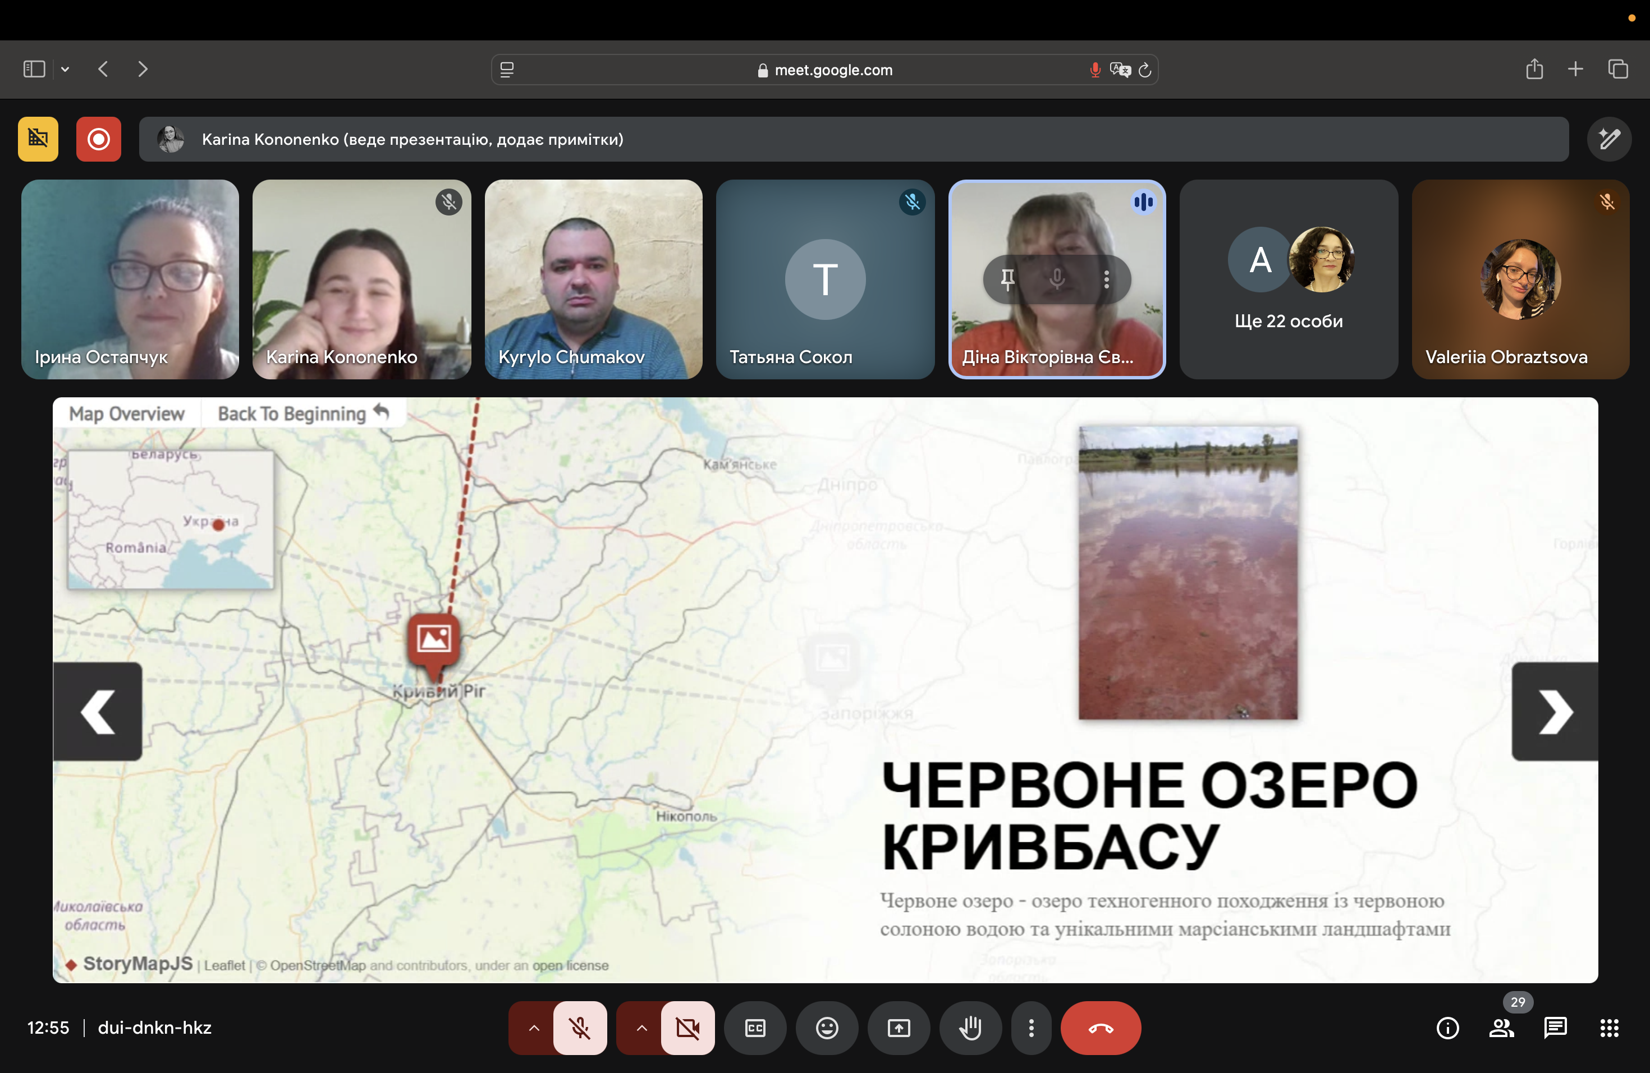This screenshot has height=1073, width=1650.
Task: Pin Діна Вікторівна's video tile
Action: click(1007, 279)
